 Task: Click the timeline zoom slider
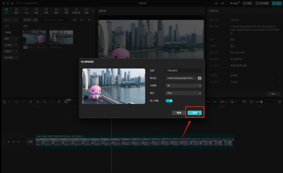pos(262,102)
